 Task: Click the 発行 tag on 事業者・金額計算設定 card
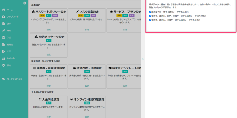[49, 72]
